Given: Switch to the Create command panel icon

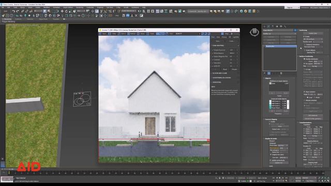Looking at the screenshot, I should pyautogui.click(x=265, y=26).
